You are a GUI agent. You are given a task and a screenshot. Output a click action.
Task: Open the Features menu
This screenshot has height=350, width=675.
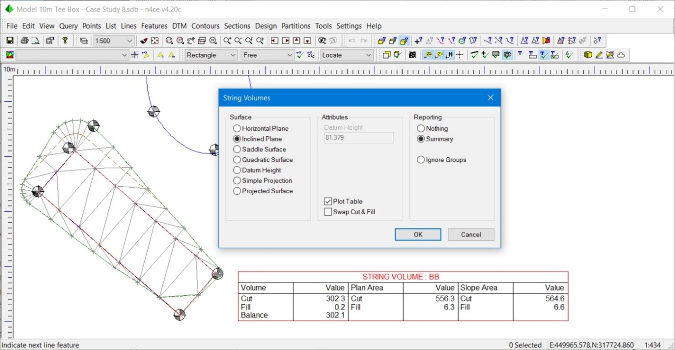[x=154, y=26]
